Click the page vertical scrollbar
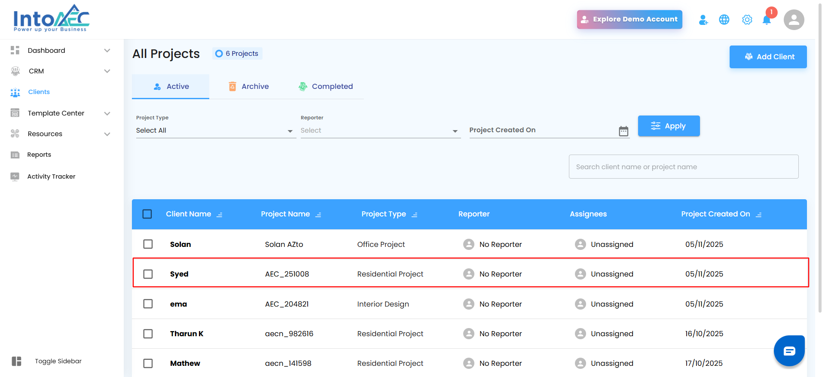 820,172
